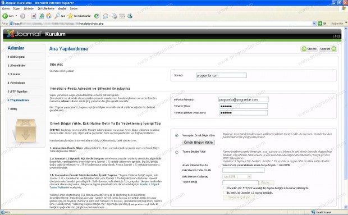348x215 pixels.
Task: Click the Gözat browse button
Action: click(x=267, y=182)
